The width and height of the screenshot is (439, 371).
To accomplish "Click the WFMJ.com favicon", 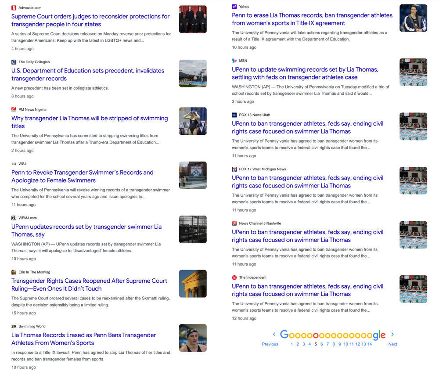I will [x=14, y=218].
